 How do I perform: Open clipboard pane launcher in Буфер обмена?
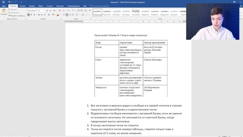[x=25, y=19]
